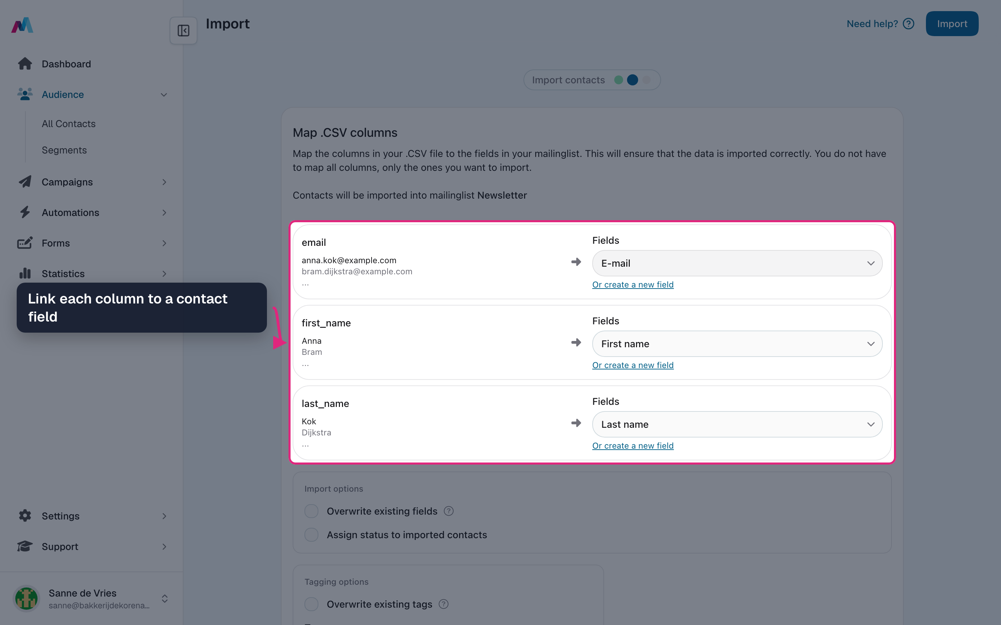This screenshot has width=1001, height=625.
Task: Open the First name field dropdown
Action: (737, 344)
